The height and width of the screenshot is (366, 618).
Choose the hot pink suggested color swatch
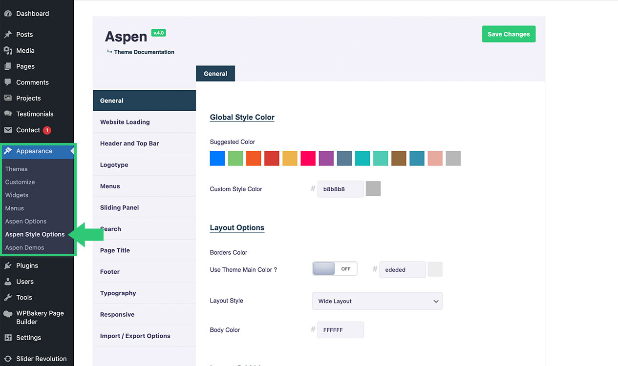point(308,158)
